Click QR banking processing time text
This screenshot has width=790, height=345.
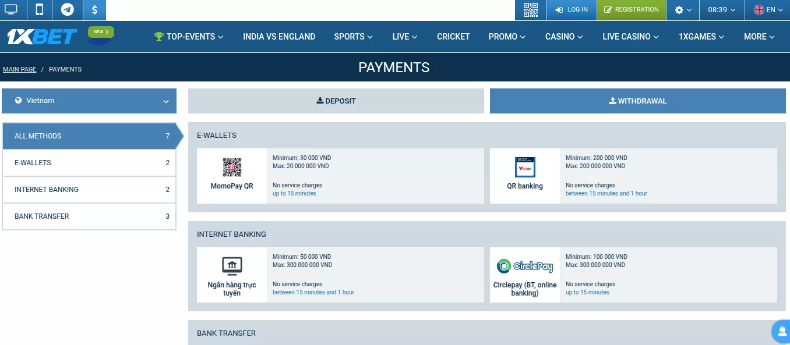606,194
